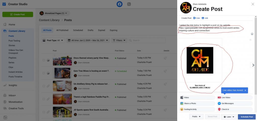Screen dimensions: 257x121
Task: Open the Filters dropdown
Action: [x=119, y=40]
